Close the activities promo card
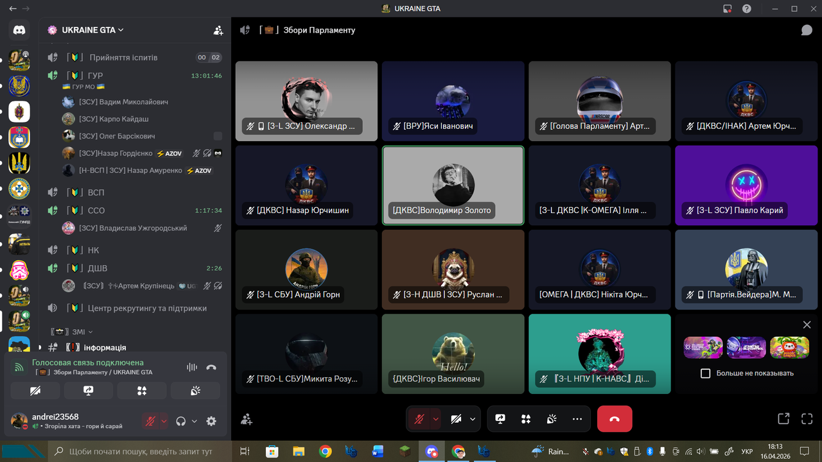This screenshot has height=462, width=822. (x=807, y=325)
